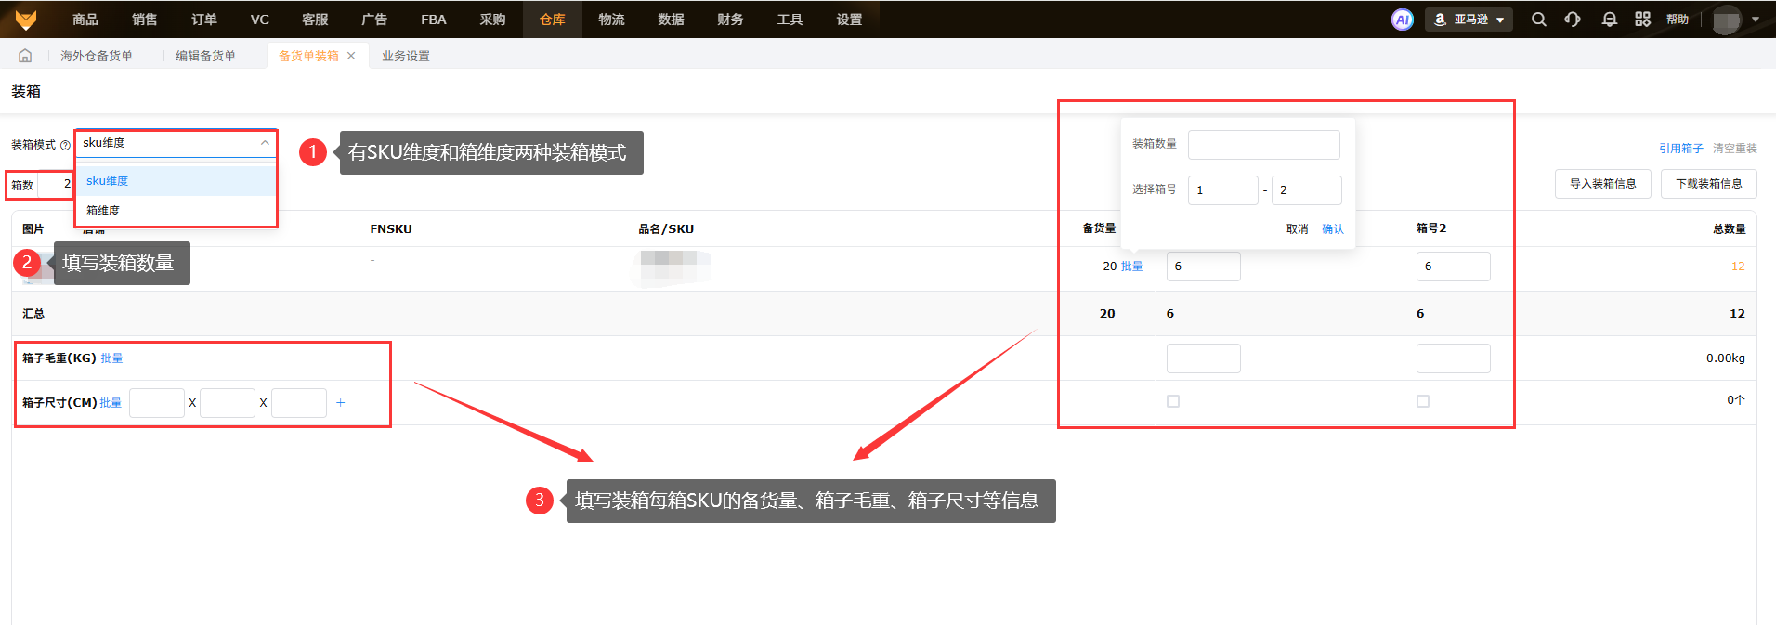Select the 箱维度 option
The height and width of the screenshot is (625, 1776).
(176, 211)
